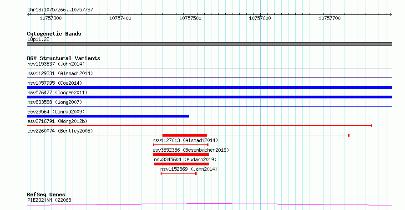The image size is (405, 210).
Task: Select the RefSeq Genes track title
Action: coord(46,195)
